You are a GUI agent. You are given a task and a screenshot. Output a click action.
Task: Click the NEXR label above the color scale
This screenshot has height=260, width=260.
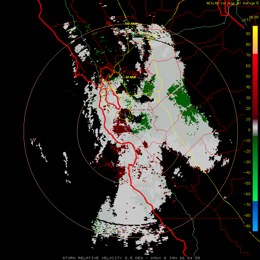(x=254, y=17)
